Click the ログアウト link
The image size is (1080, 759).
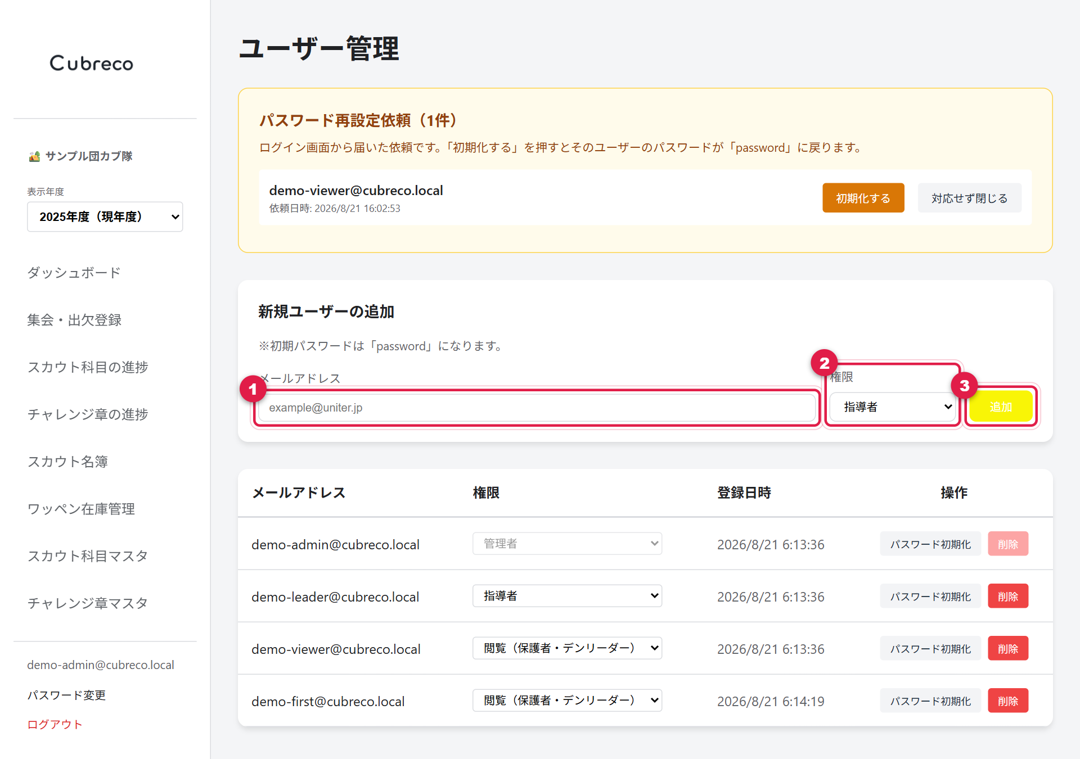[55, 724]
